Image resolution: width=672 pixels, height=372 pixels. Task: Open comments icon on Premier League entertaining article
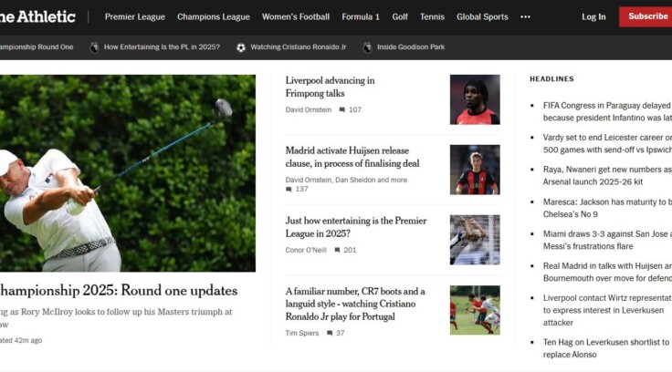point(337,250)
